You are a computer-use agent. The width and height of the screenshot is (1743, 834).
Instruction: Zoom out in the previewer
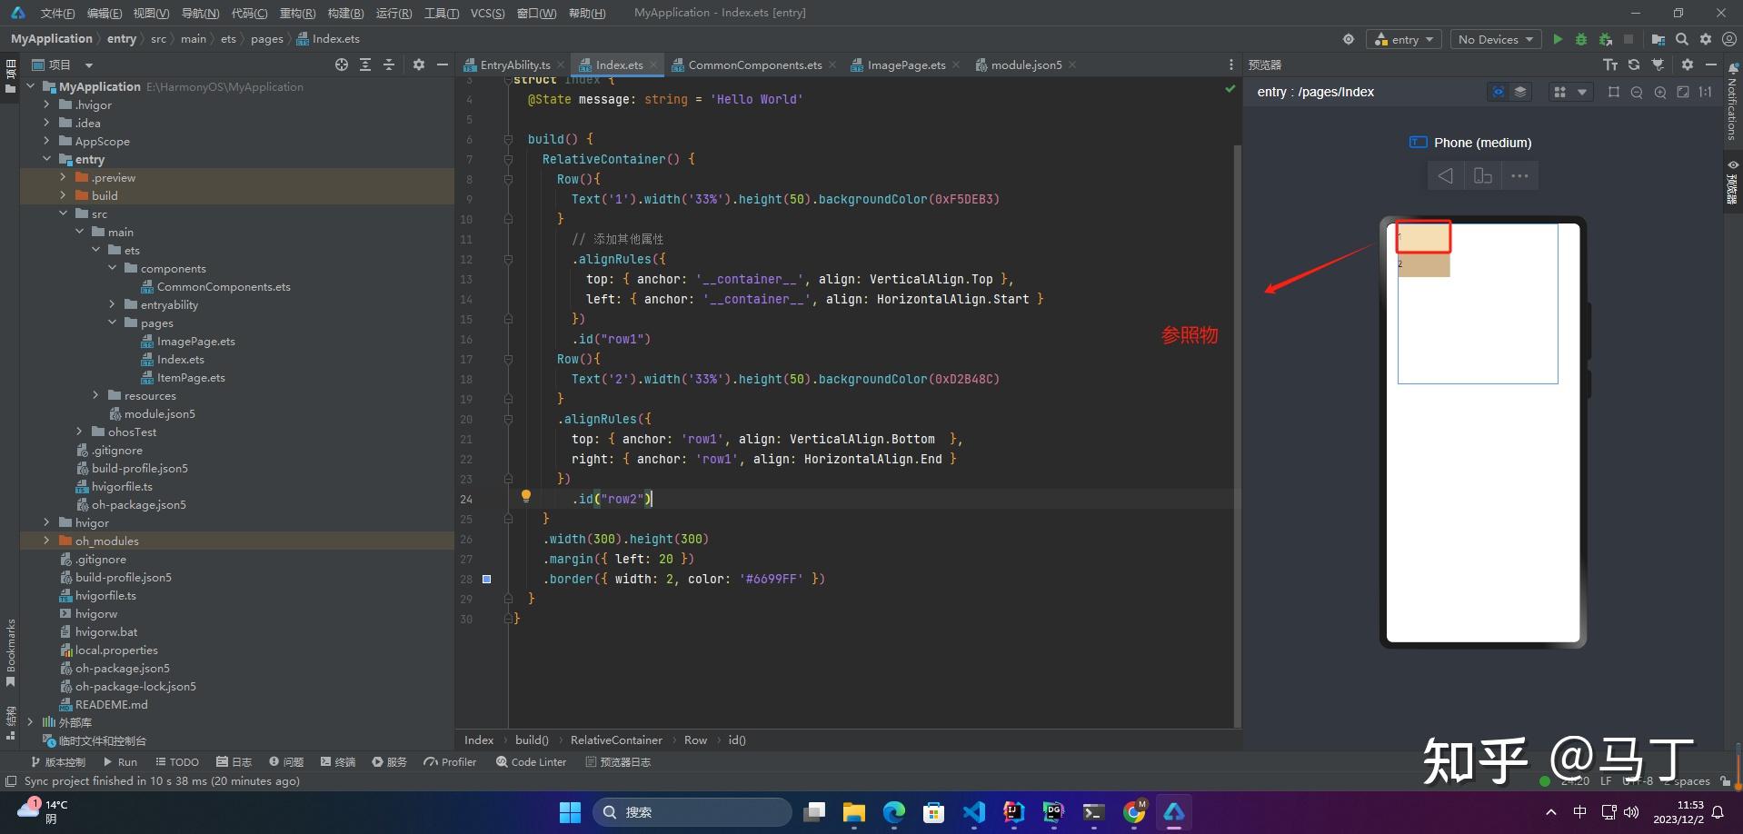point(1637,92)
